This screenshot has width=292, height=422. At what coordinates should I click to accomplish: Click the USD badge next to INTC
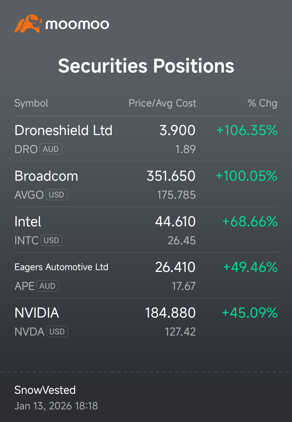[51, 240]
